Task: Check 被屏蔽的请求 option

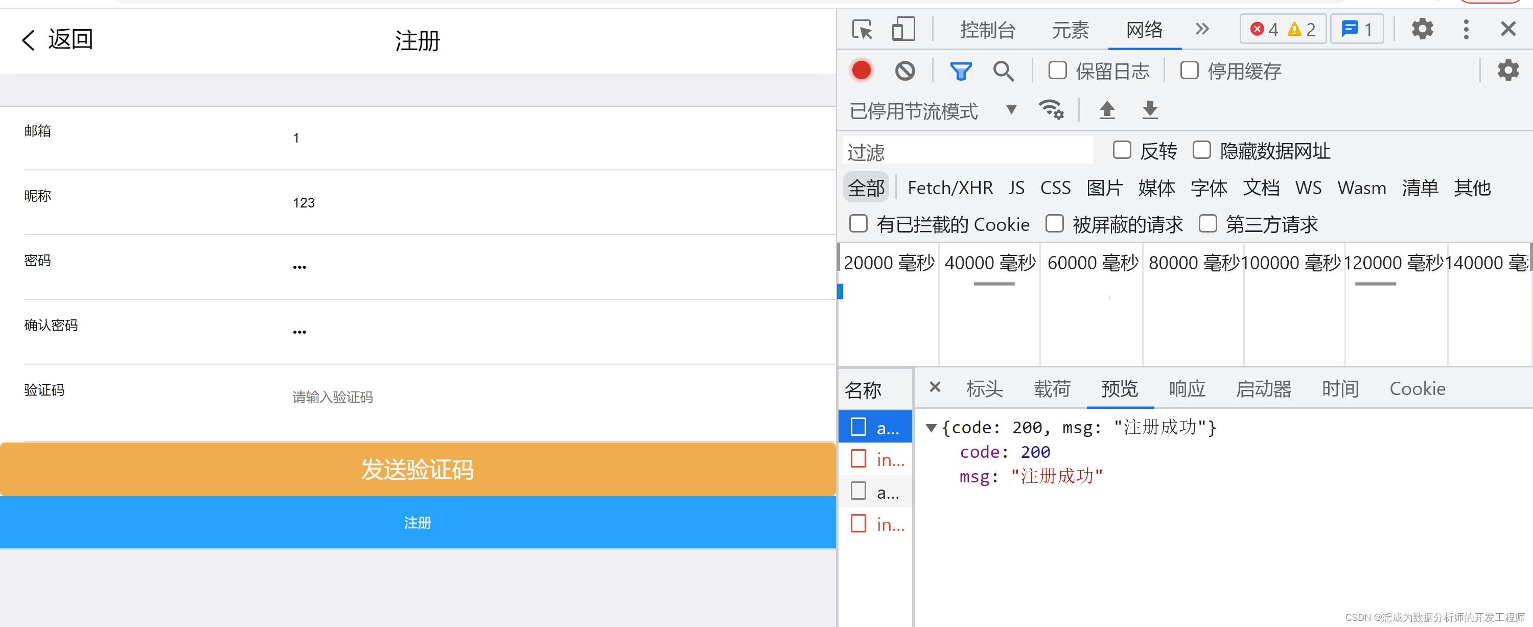Action: (x=1054, y=224)
